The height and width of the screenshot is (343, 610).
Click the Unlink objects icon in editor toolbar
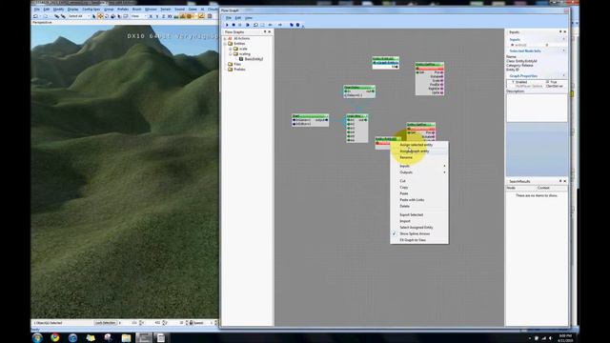pyautogui.click(x=63, y=16)
